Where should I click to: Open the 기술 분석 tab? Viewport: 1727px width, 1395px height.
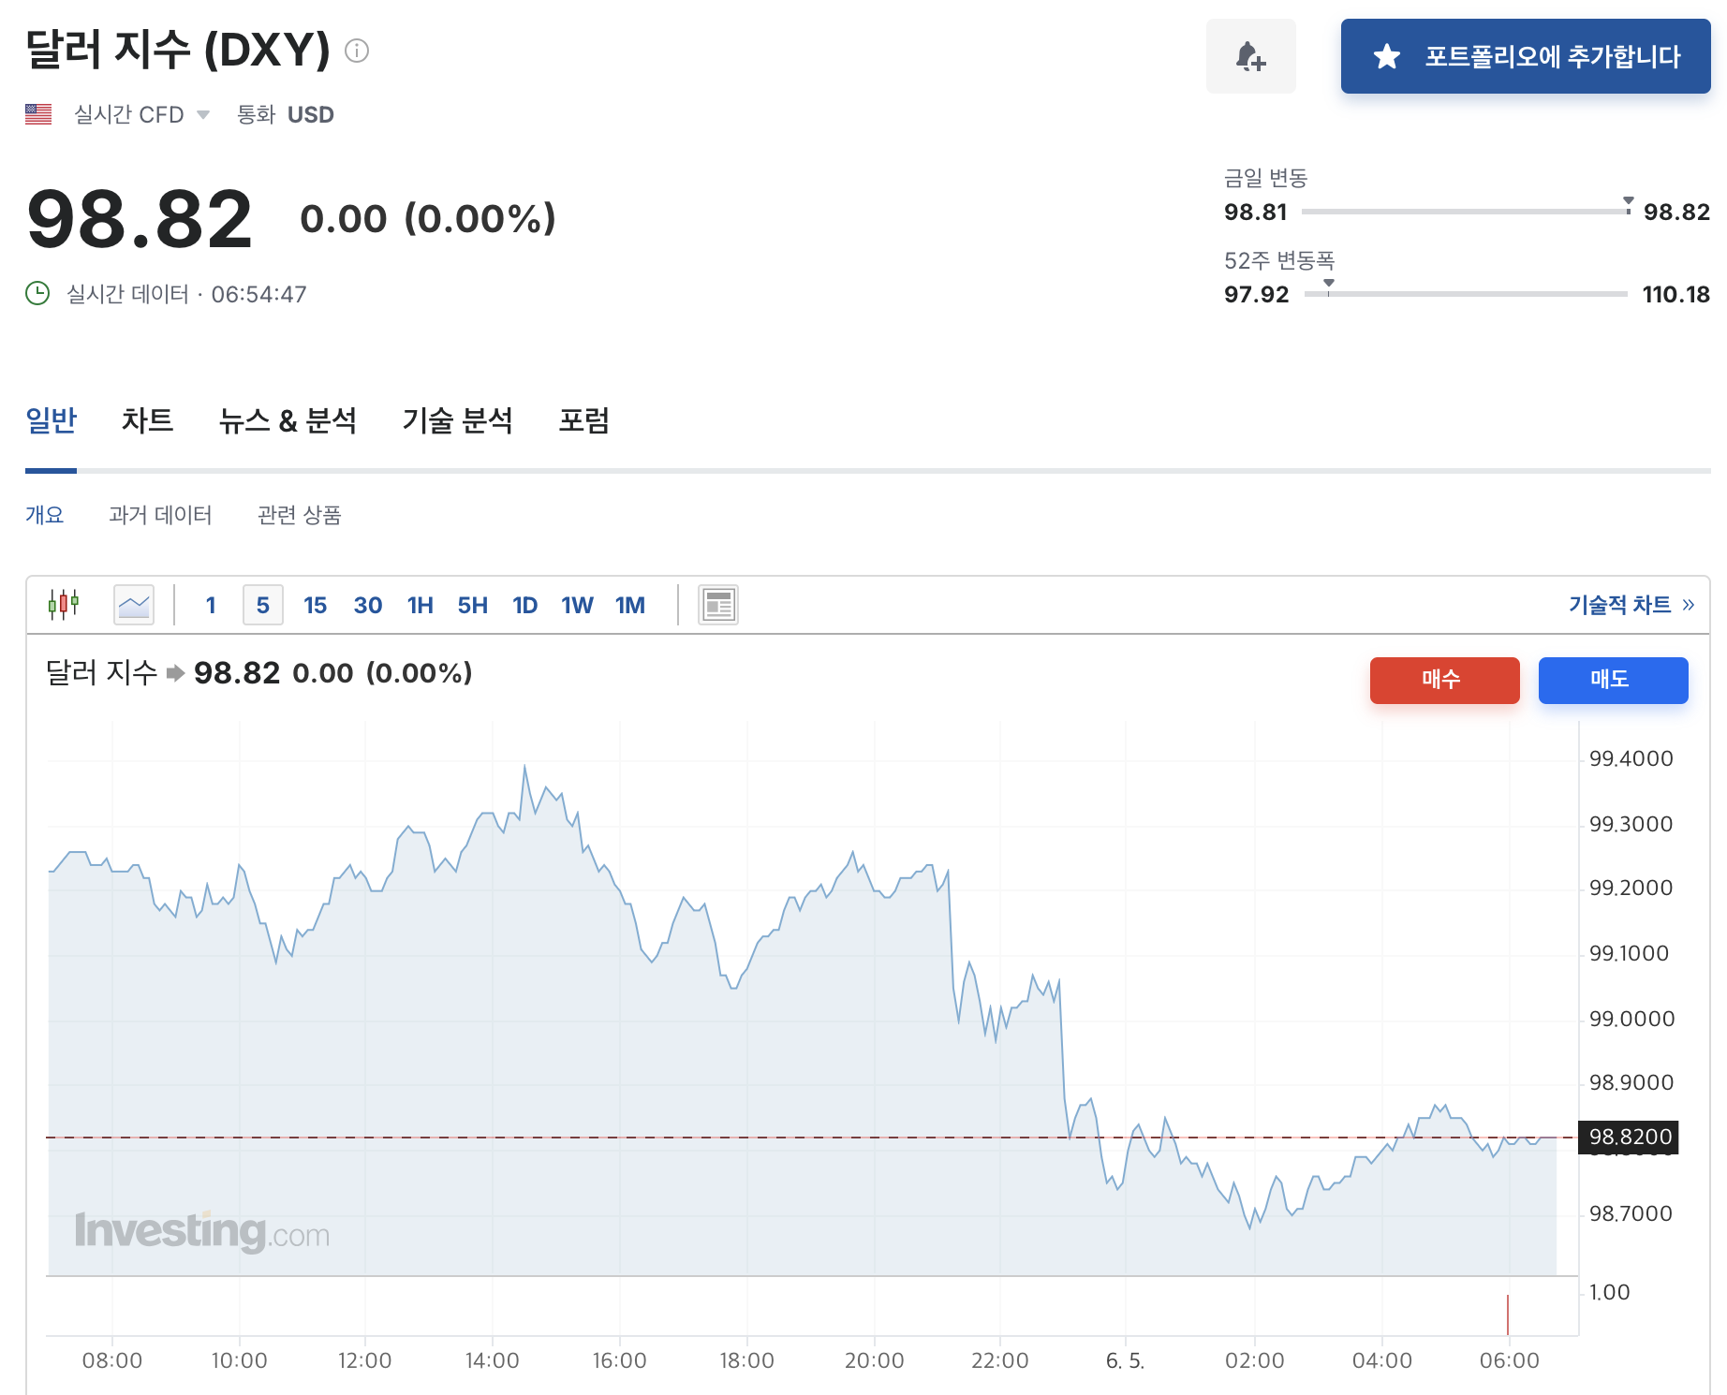pyautogui.click(x=457, y=420)
